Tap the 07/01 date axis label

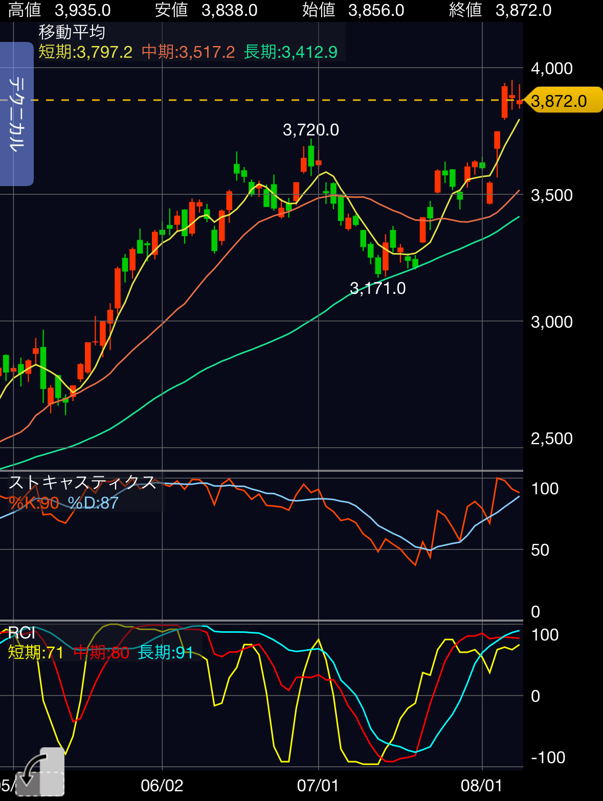click(318, 785)
